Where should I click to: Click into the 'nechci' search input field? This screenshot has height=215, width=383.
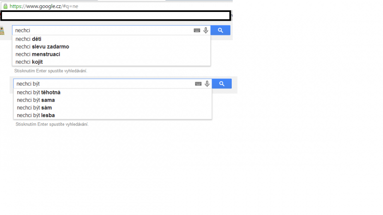[102, 30]
